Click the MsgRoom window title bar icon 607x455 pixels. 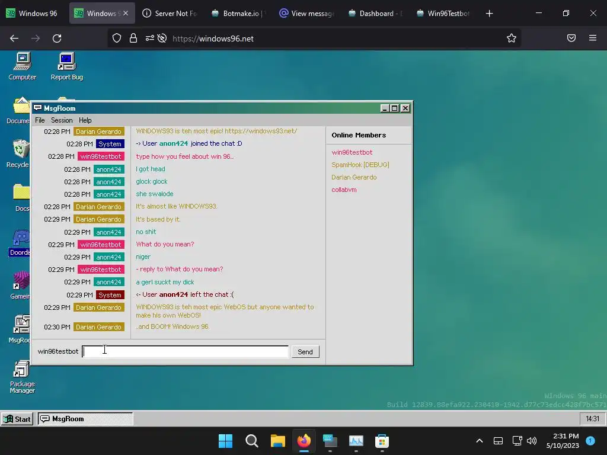[37, 108]
